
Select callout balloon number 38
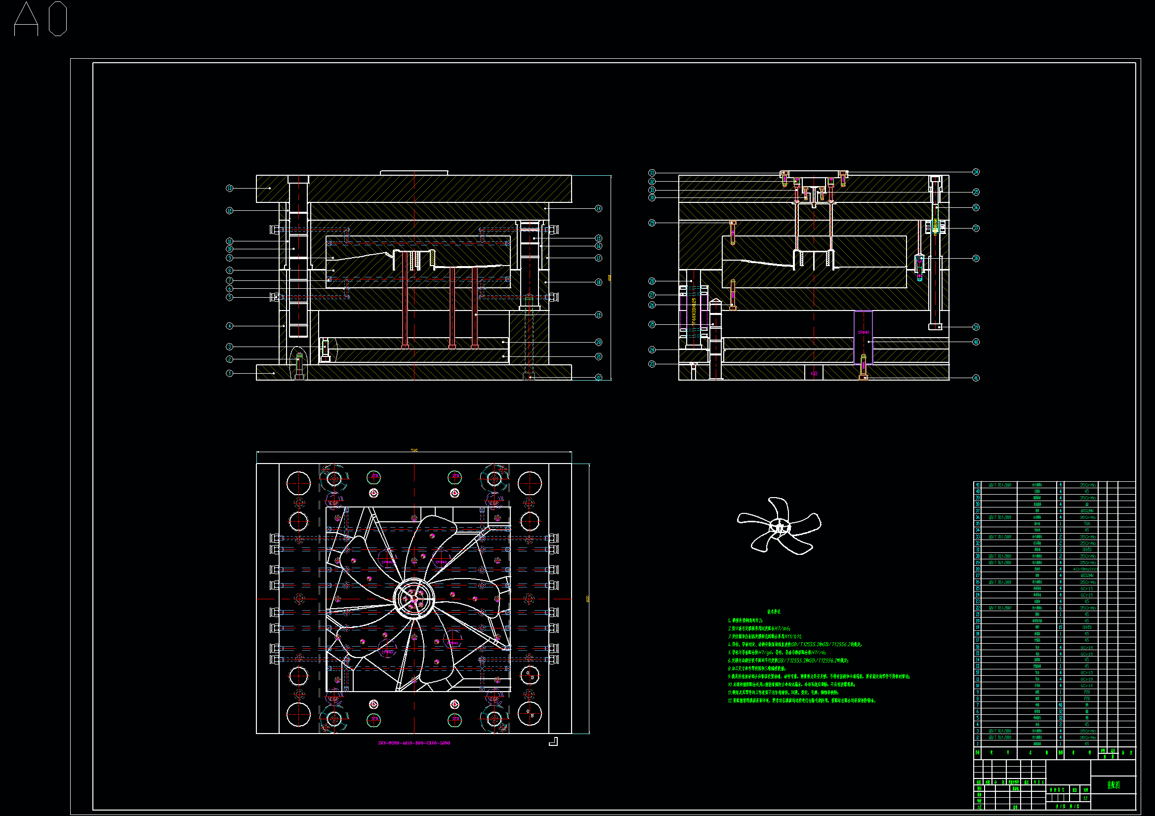click(x=976, y=259)
